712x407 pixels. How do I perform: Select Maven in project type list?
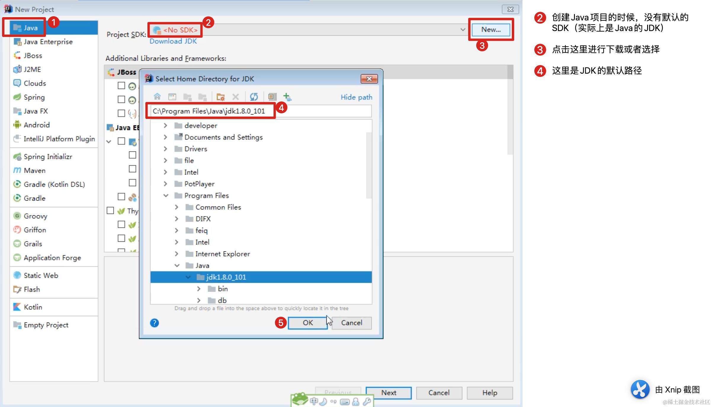click(34, 171)
